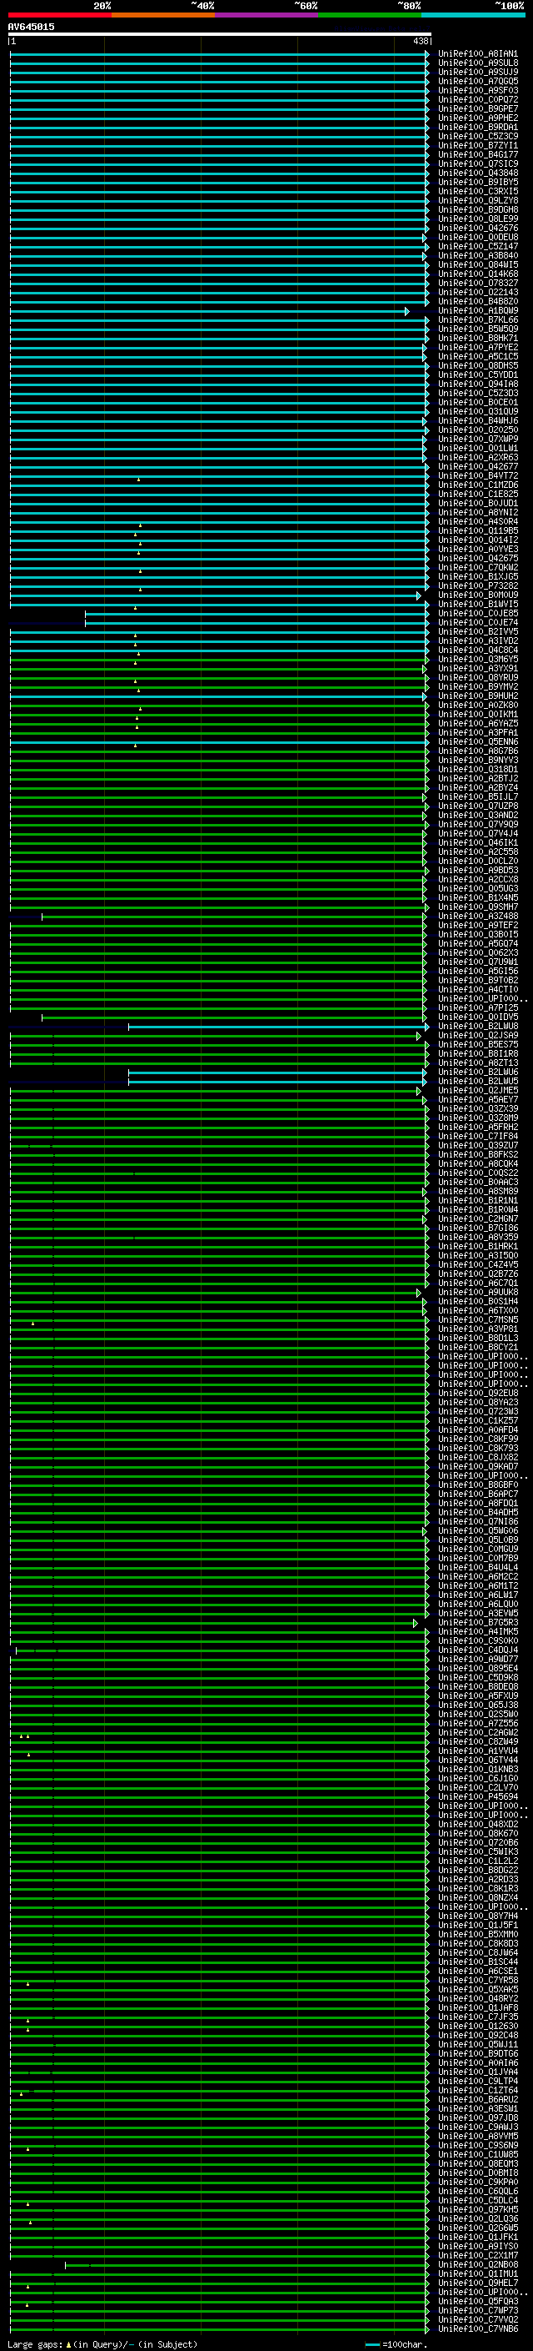533x2351 pixels.
Task: Select hit label UniRef100_Q2NB08
Action: coord(478,2264)
